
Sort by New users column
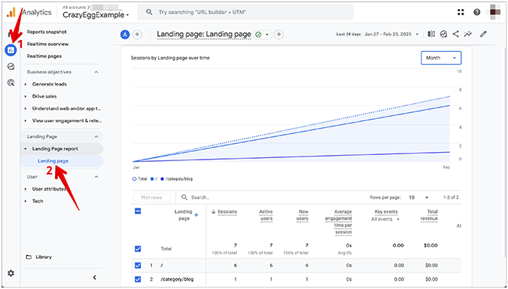(303, 215)
